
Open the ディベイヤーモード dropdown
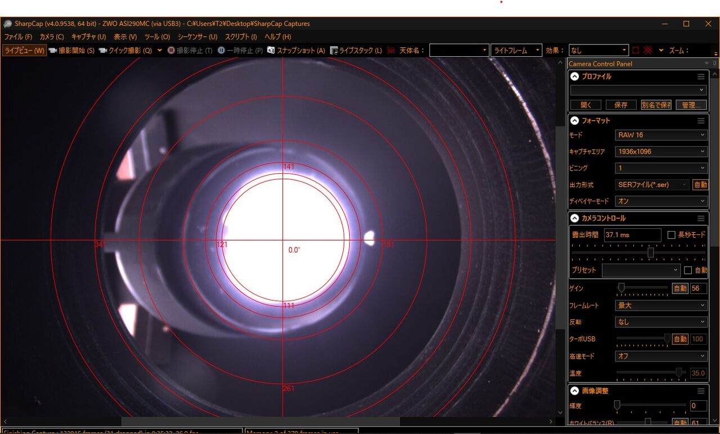click(661, 201)
